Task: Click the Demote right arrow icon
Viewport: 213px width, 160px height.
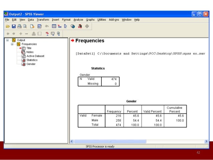Action: pyautogui.click(x=14, y=34)
